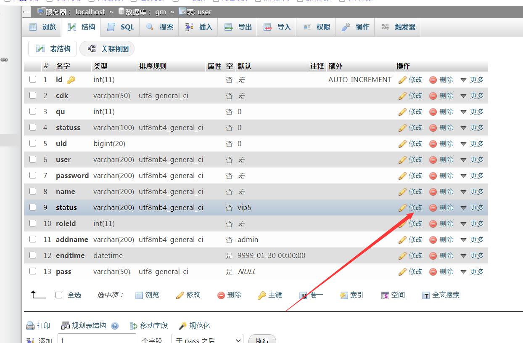Image resolution: width=523 pixels, height=343 pixels.
Task: Click the print icon at the bottom
Action: (x=30, y=326)
